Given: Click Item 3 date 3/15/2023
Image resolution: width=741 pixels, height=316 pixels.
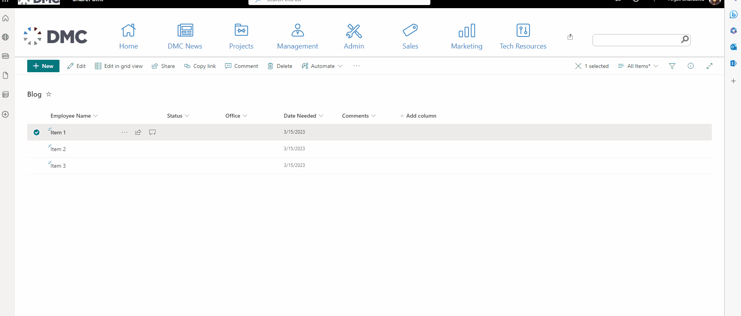Looking at the screenshot, I should [x=294, y=165].
